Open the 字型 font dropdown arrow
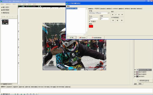 click(108, 13)
